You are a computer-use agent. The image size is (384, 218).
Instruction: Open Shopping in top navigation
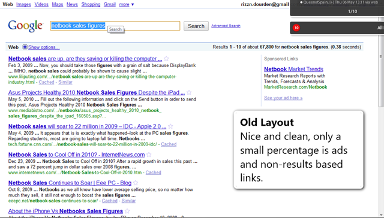(91, 4)
